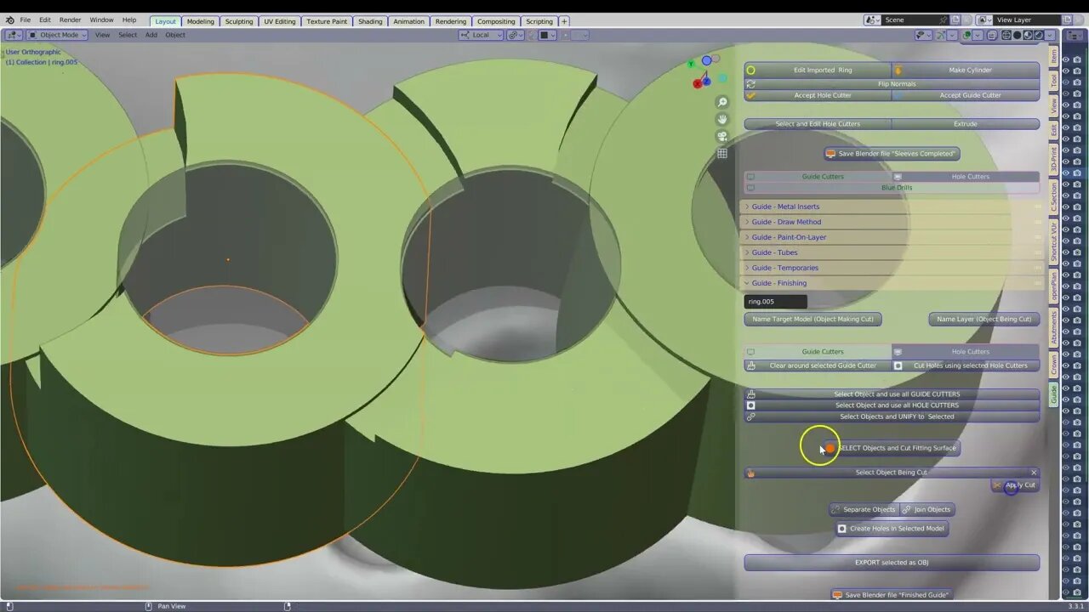The width and height of the screenshot is (1089, 612).
Task: Open the Object Mode dropdown
Action: coord(57,35)
